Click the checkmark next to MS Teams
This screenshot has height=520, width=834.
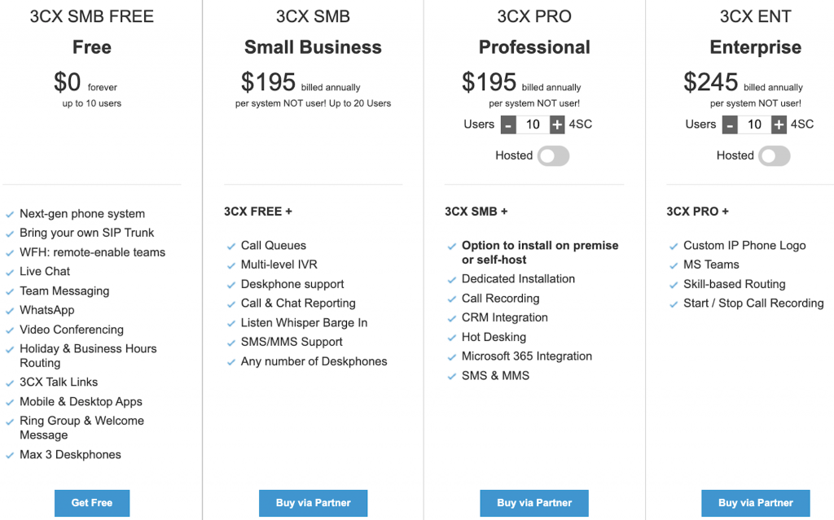pos(674,264)
